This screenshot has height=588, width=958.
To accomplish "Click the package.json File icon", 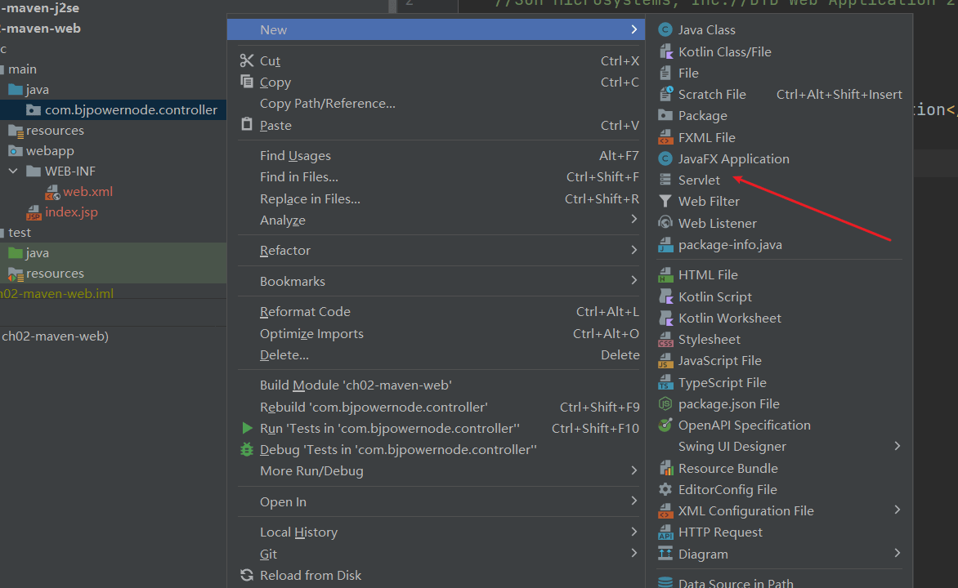I will pyautogui.click(x=665, y=403).
